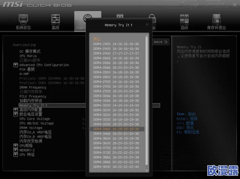Select DDR4-3200 14-14-14-14-34 preset

(116, 105)
